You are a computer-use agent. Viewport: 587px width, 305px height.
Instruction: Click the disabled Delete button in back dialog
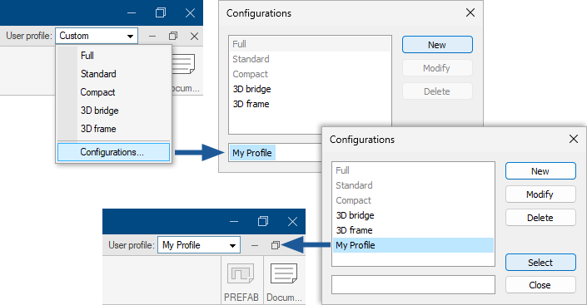tap(437, 91)
